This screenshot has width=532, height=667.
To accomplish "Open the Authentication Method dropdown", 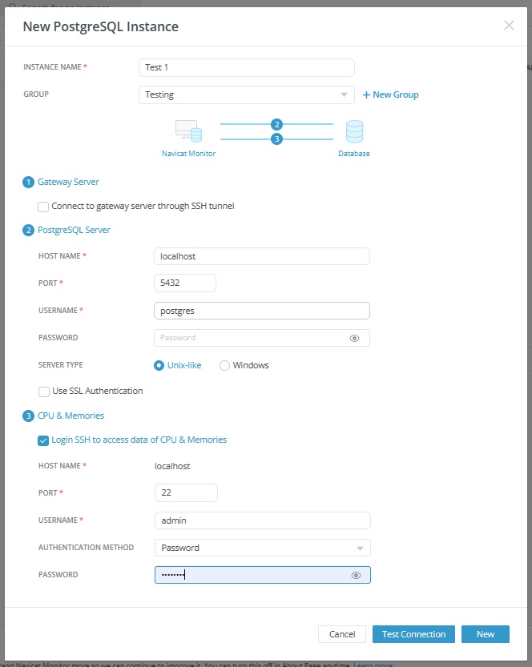I will point(263,548).
